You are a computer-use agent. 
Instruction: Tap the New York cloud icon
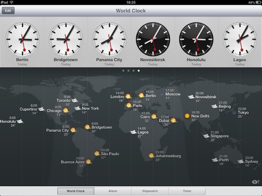pos(78,108)
